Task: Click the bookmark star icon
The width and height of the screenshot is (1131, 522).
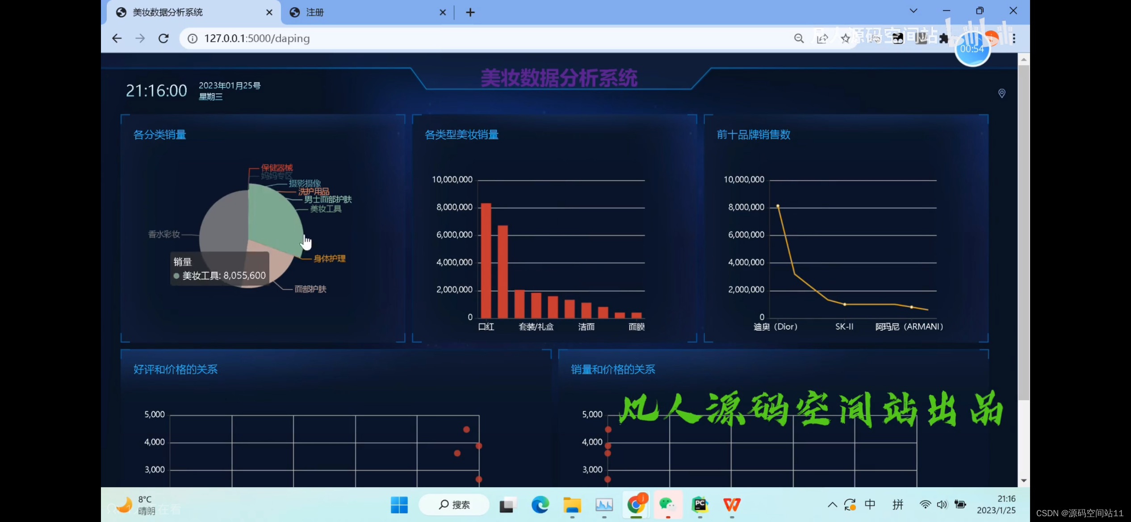Action: tap(845, 39)
